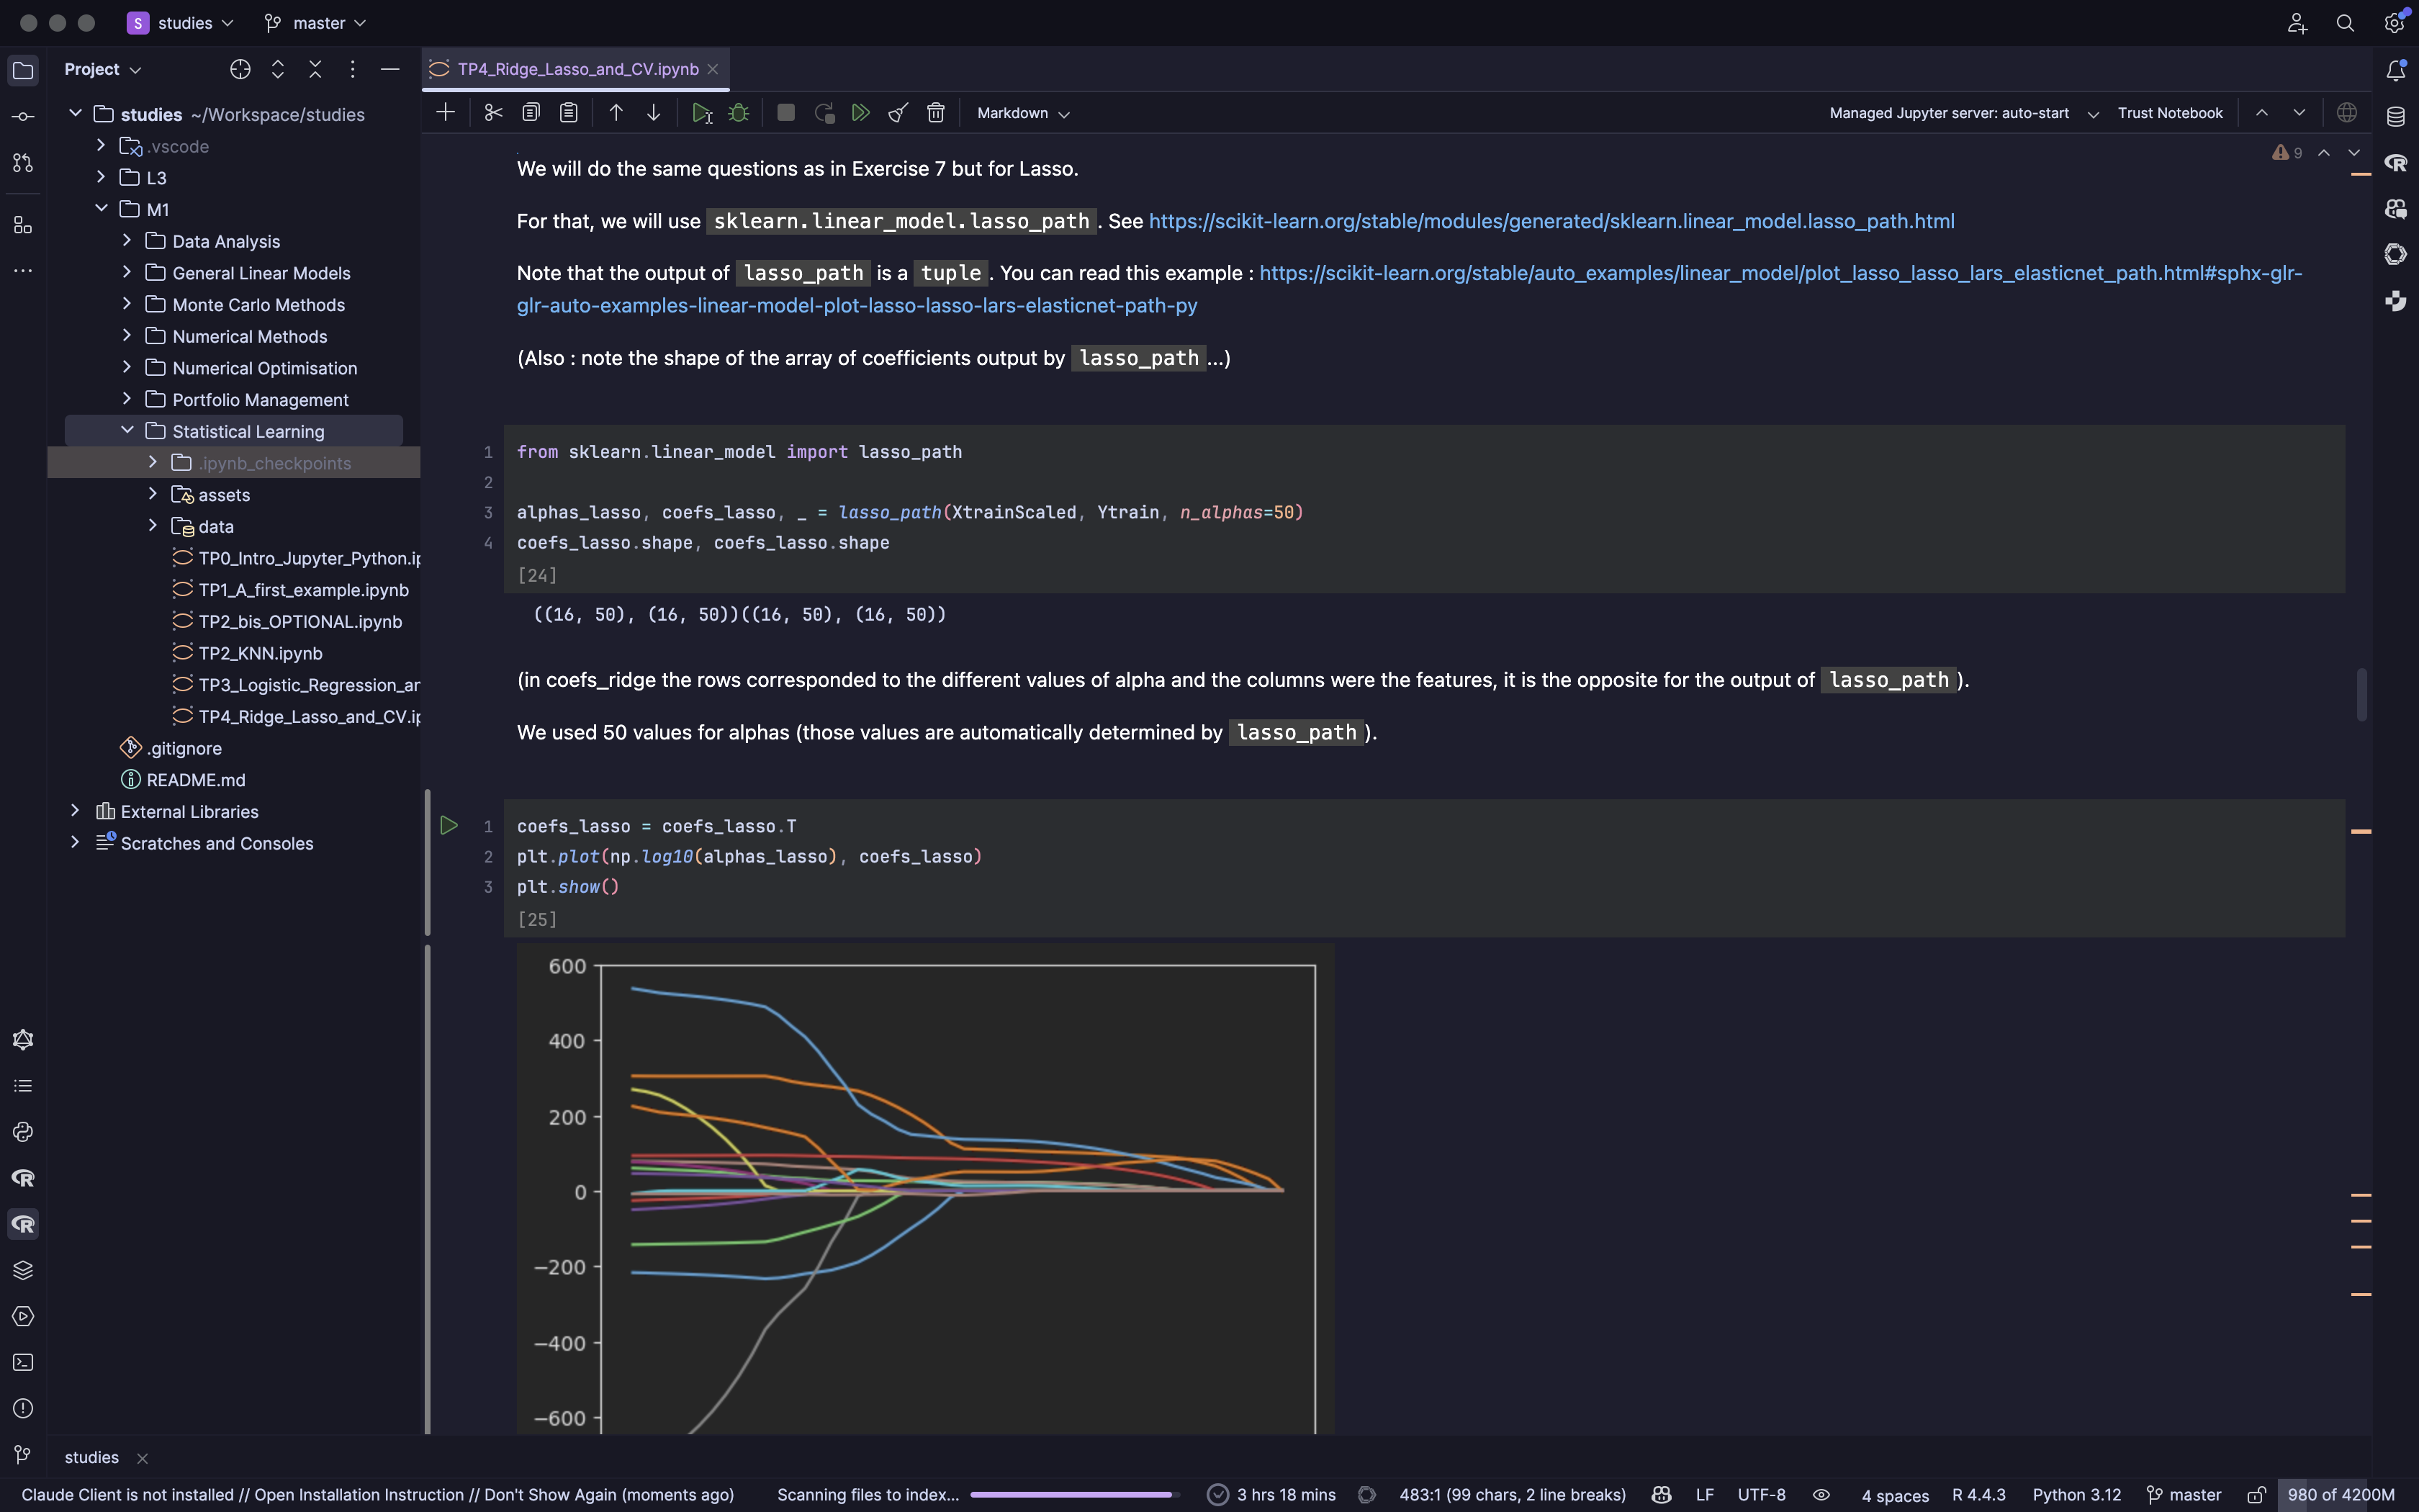Collapse the Statistical Learning folder
Image resolution: width=2419 pixels, height=1512 pixels.
click(x=127, y=430)
